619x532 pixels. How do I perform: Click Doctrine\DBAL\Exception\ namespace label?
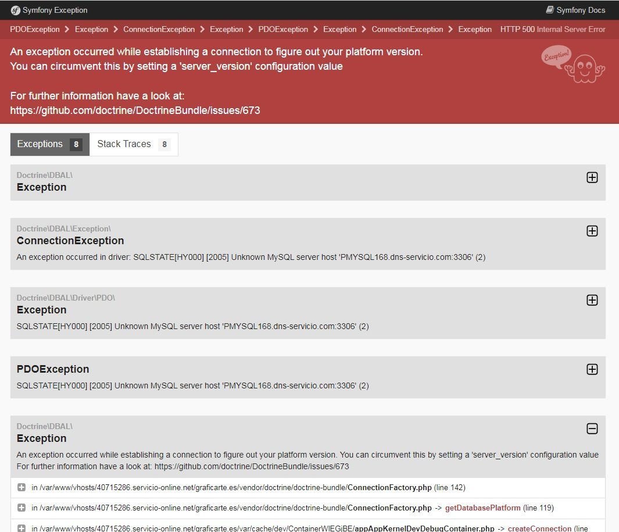coord(63,228)
